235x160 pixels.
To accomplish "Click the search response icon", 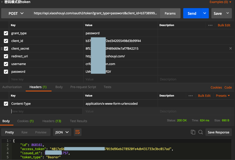I will [x=200, y=132].
